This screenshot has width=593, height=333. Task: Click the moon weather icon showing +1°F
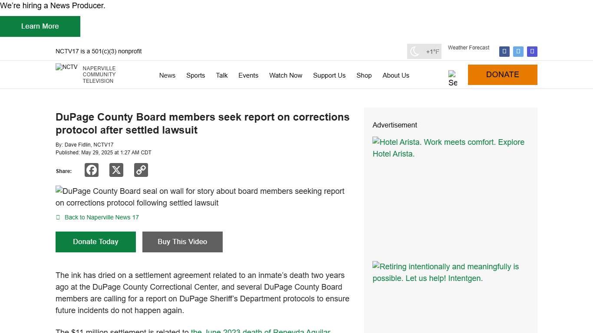(415, 51)
